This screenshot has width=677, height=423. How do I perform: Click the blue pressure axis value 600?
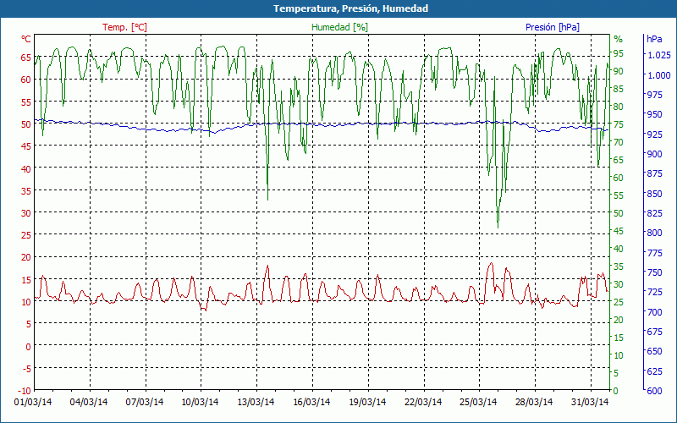[654, 391]
